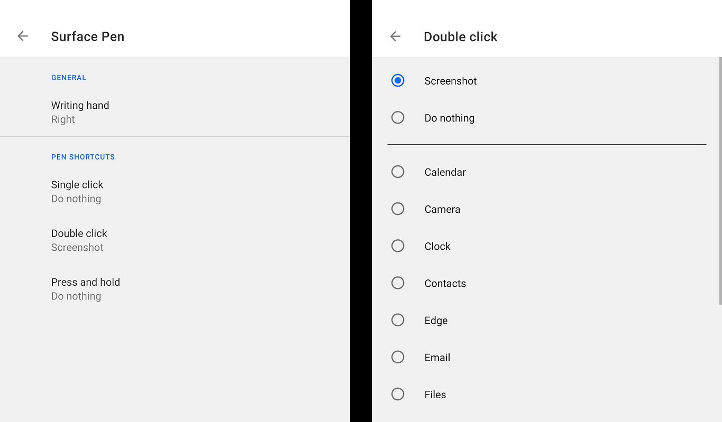Open the Writing hand setting
This screenshot has width=722, height=422.
coord(80,111)
